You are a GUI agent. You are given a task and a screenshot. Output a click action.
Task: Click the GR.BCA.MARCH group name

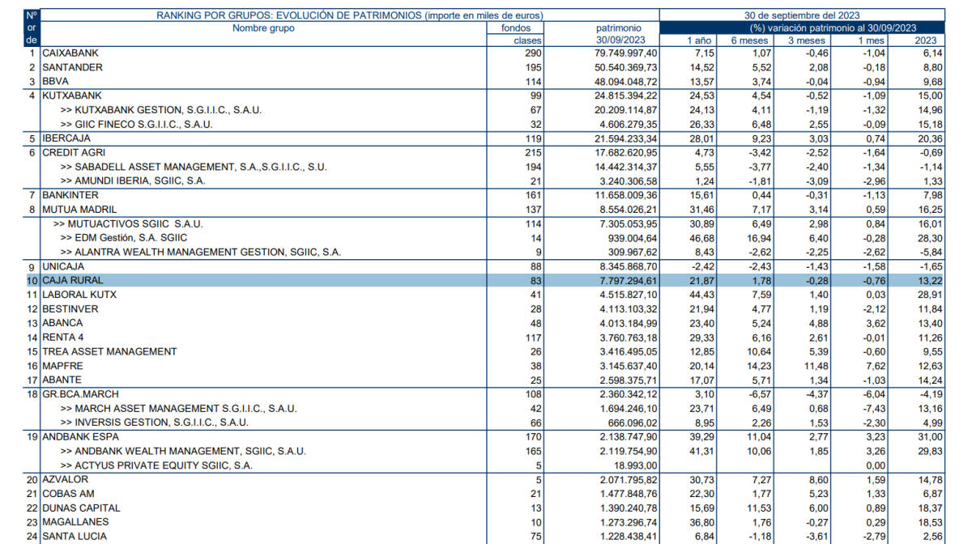coord(79,394)
